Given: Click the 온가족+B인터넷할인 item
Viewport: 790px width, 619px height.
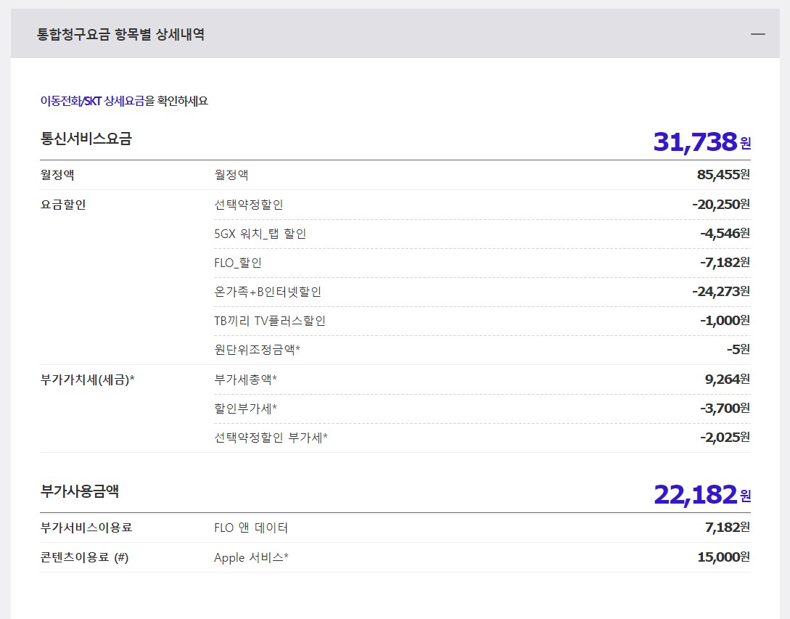Looking at the screenshot, I should click(268, 292).
